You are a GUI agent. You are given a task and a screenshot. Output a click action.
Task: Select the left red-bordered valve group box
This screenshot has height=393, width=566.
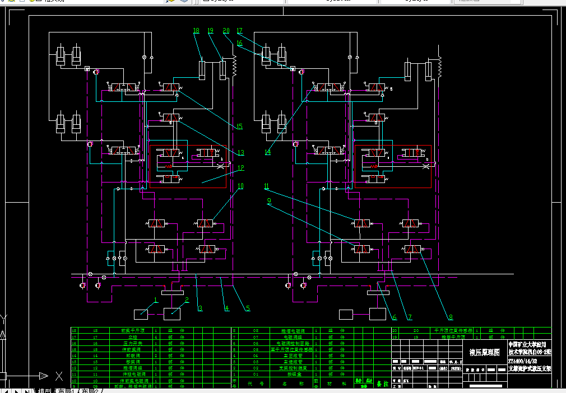[188, 167]
